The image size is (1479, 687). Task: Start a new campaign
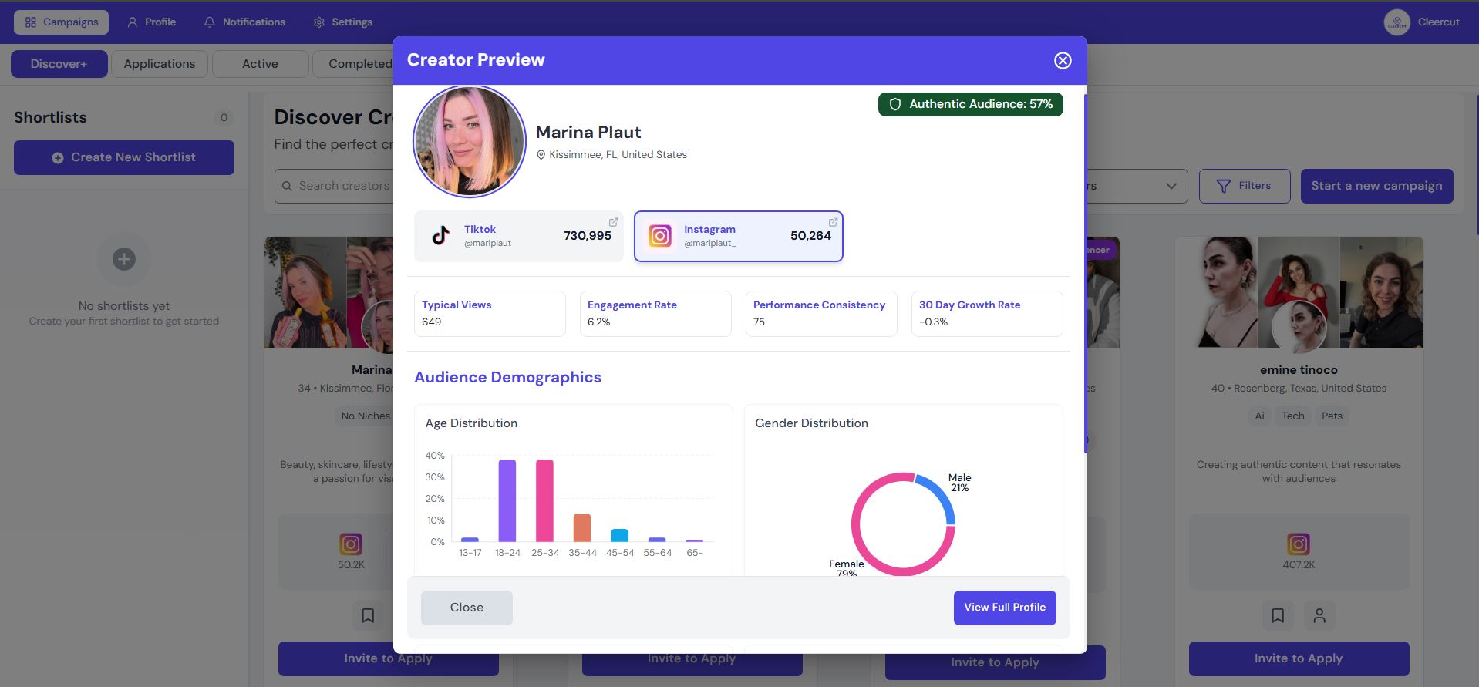[x=1377, y=186]
